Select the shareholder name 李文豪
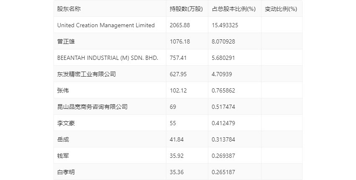 pyautogui.click(x=66, y=123)
